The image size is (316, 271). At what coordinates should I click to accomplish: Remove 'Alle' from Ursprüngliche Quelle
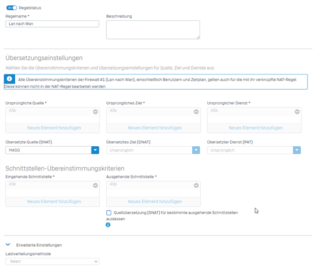tap(96, 112)
